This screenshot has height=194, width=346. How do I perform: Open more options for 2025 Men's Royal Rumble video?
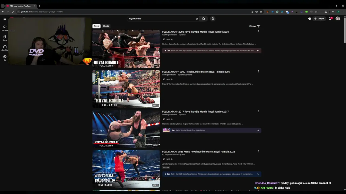point(259,151)
